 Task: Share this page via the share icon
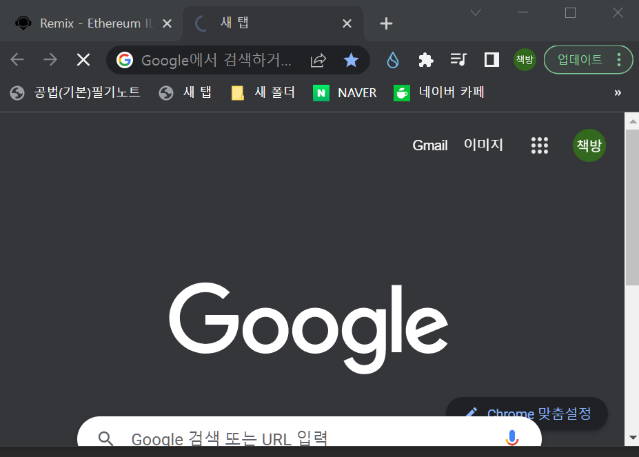318,60
